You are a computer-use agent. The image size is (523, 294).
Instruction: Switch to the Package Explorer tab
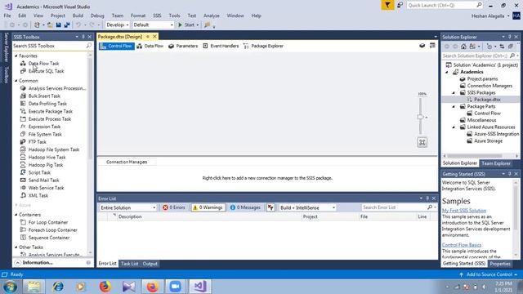(263, 46)
